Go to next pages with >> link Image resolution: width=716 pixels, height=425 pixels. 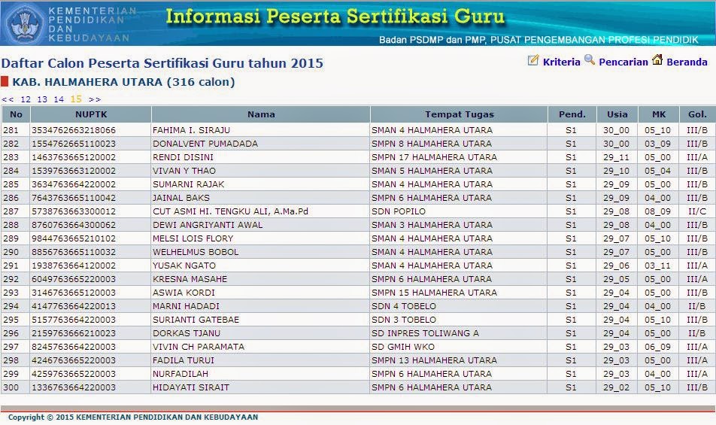(95, 99)
